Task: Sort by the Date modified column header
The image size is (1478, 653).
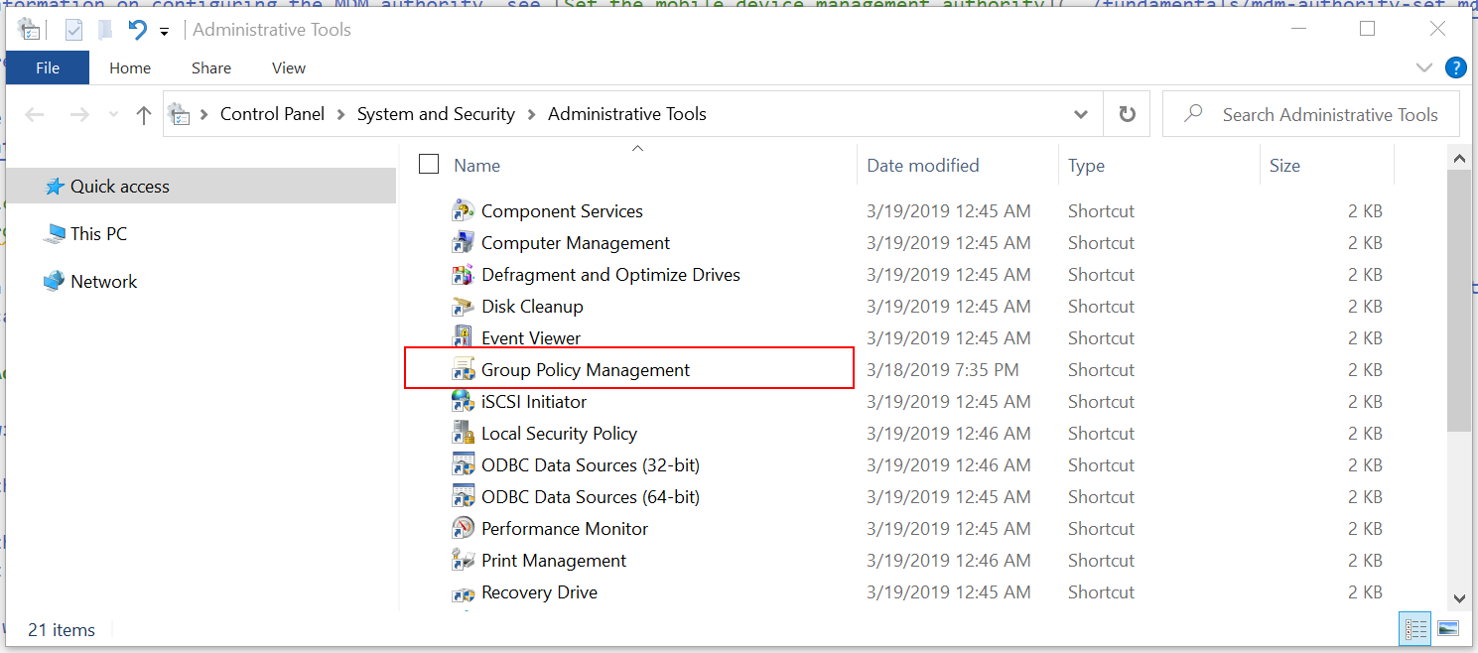Action: pyautogui.click(x=923, y=166)
